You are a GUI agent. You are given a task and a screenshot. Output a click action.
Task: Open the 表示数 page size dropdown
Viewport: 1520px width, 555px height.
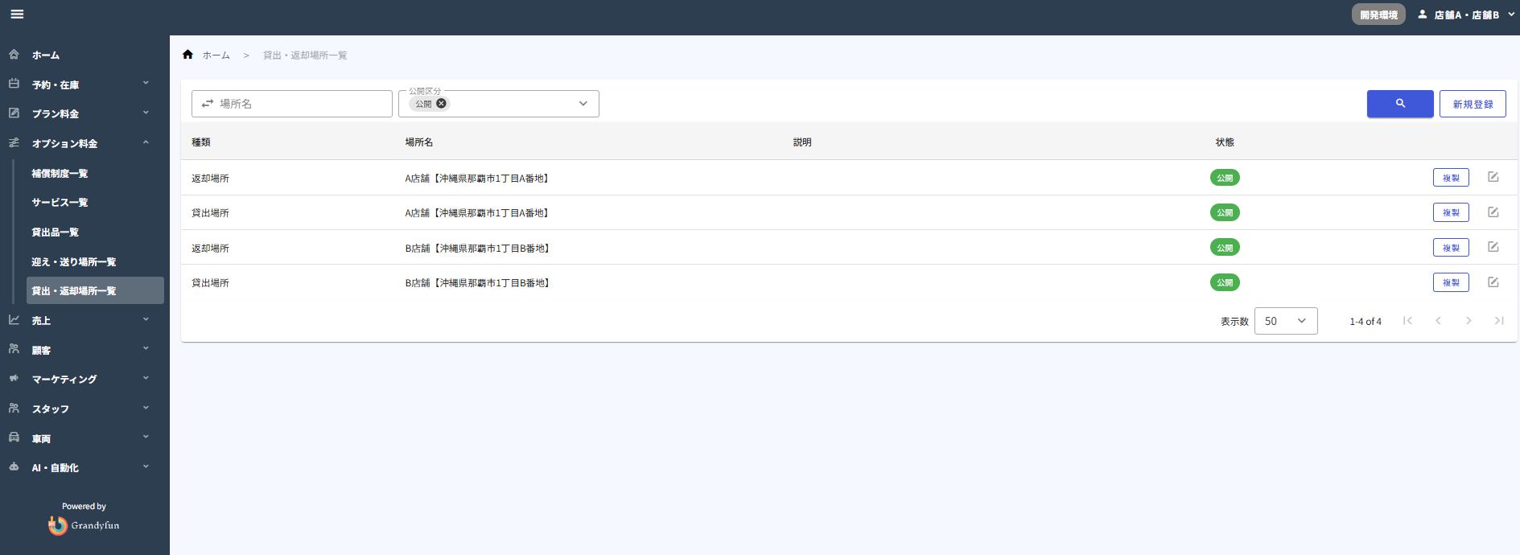click(x=1285, y=321)
